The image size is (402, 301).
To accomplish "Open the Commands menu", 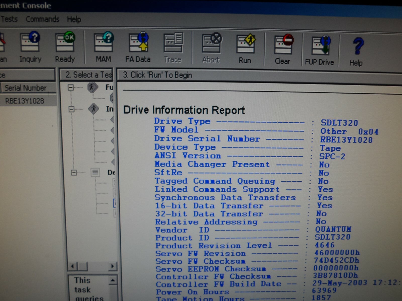I will pos(42,19).
